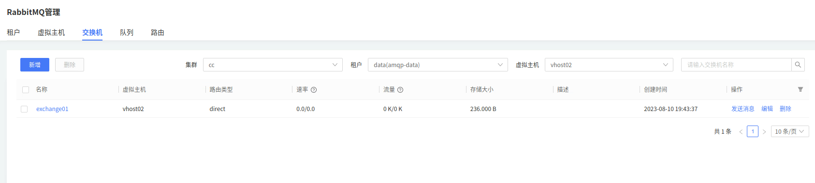Click the blue 新增 button

pos(35,65)
